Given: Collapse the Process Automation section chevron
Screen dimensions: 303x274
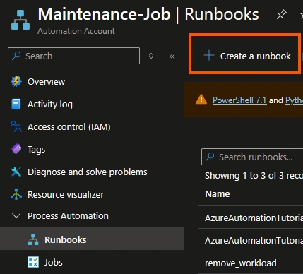Looking at the screenshot, I should point(16,215).
